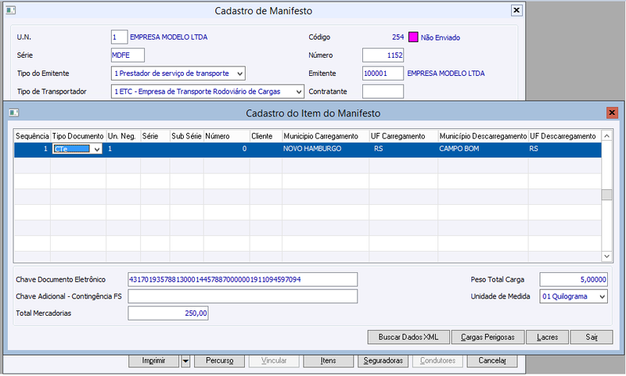Image resolution: width=626 pixels, height=376 pixels.
Task: Click the Tipo Documento column header
Action: pyautogui.click(x=77, y=136)
